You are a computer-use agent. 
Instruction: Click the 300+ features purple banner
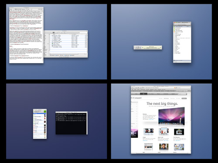point(134,133)
